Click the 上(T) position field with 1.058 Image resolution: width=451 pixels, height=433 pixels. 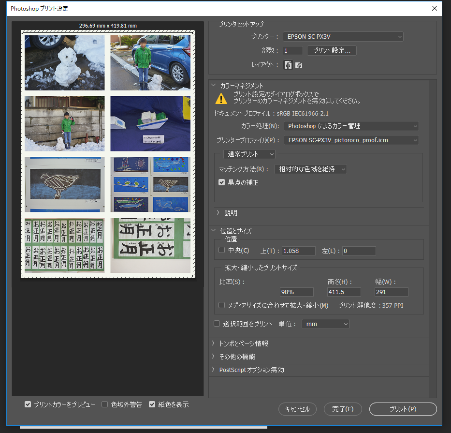pyautogui.click(x=299, y=251)
